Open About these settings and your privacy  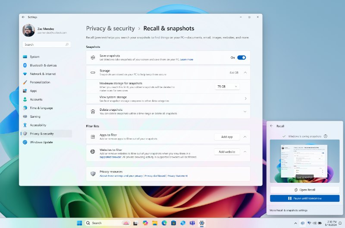click(x=121, y=176)
